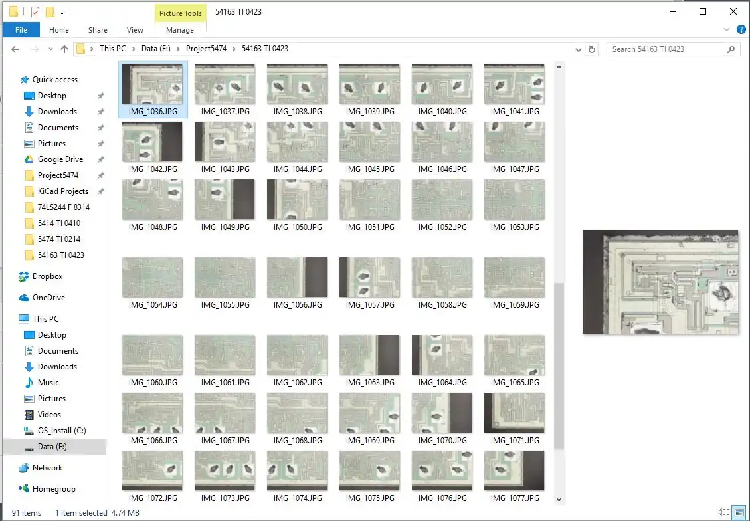Image resolution: width=750 pixels, height=521 pixels.
Task: Open the address bar history dropdown
Action: pyautogui.click(x=579, y=49)
